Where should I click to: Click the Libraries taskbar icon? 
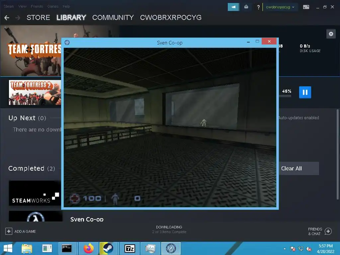pyautogui.click(x=47, y=248)
